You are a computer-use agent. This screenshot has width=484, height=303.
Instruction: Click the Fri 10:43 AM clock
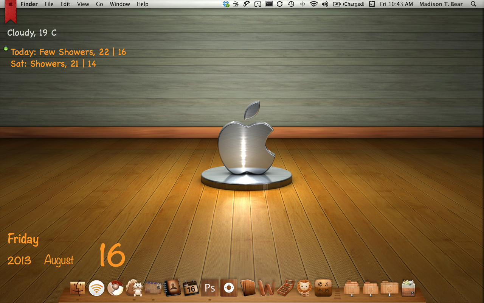[x=397, y=4]
